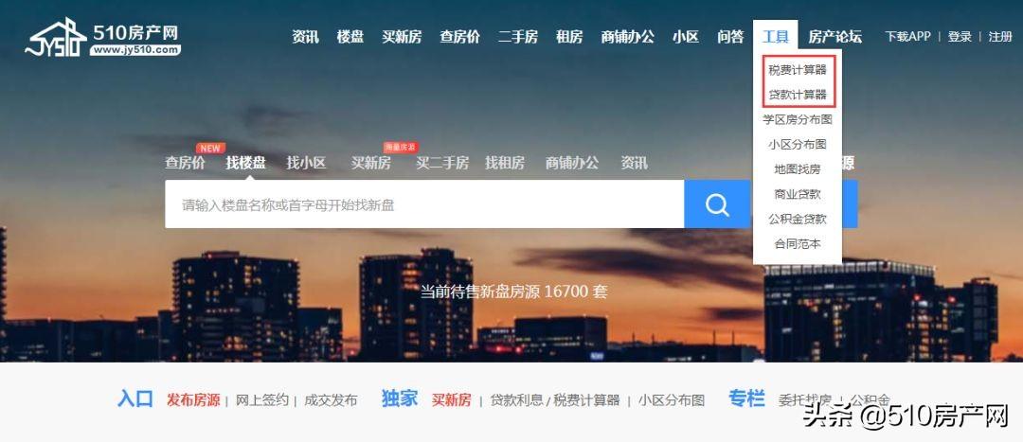Screen dimensions: 1023x442
Task: Open 地图找房 from the dropdown
Action: (x=798, y=168)
